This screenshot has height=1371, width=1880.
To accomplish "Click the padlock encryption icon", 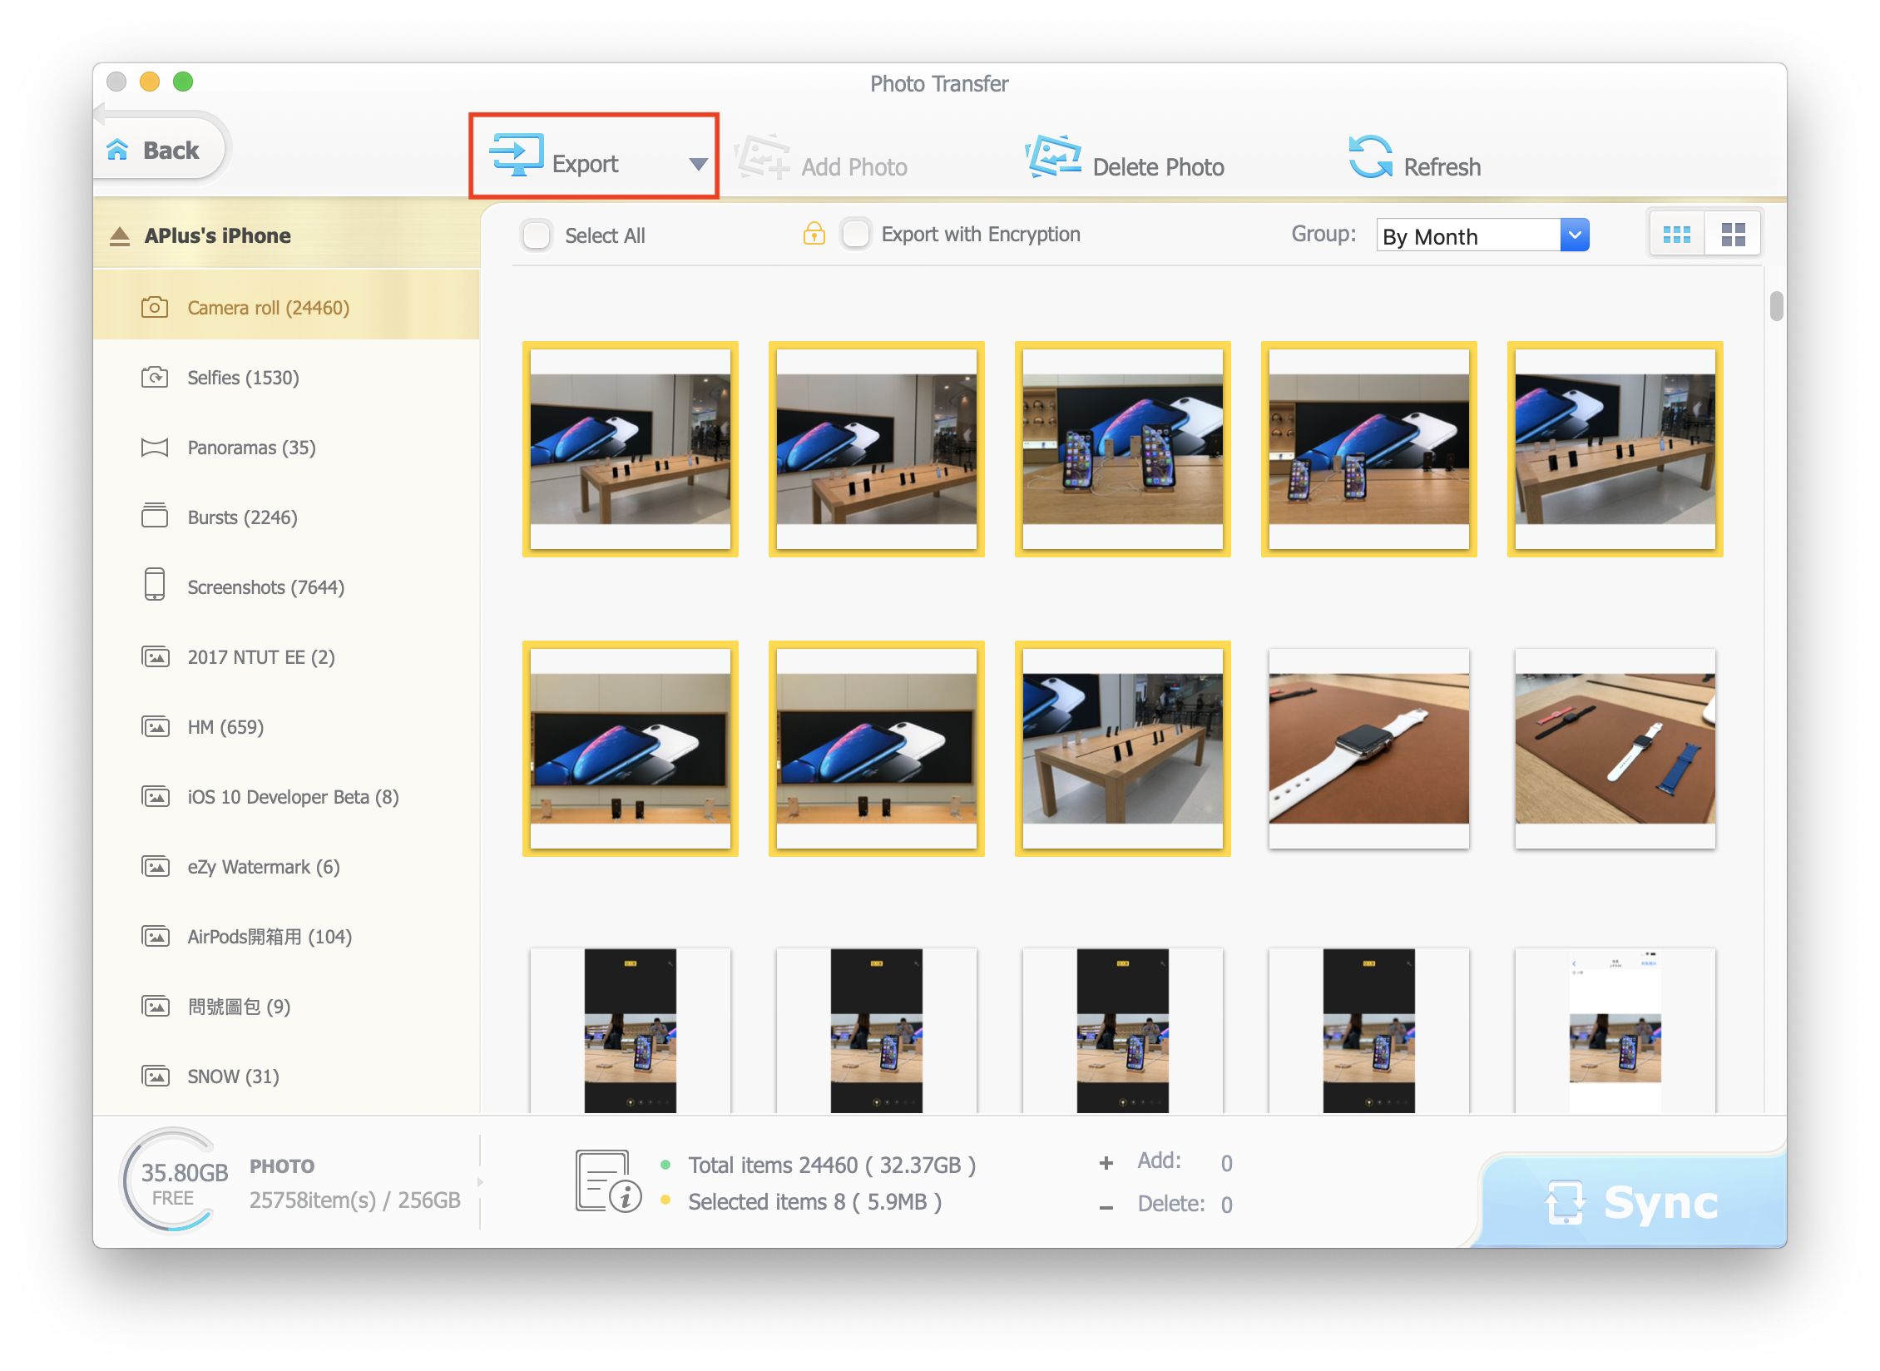I will [x=814, y=233].
